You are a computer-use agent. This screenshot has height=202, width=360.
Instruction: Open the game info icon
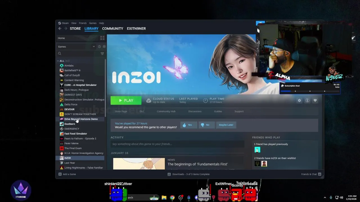307,100
